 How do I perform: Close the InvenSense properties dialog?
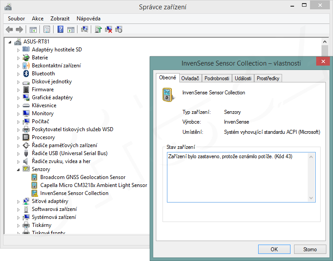(x=323, y=62)
